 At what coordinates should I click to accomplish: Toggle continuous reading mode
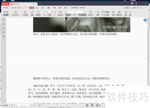click(82, 15)
